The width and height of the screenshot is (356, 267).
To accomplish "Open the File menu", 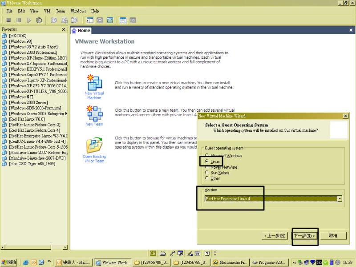I will [x=9, y=11].
